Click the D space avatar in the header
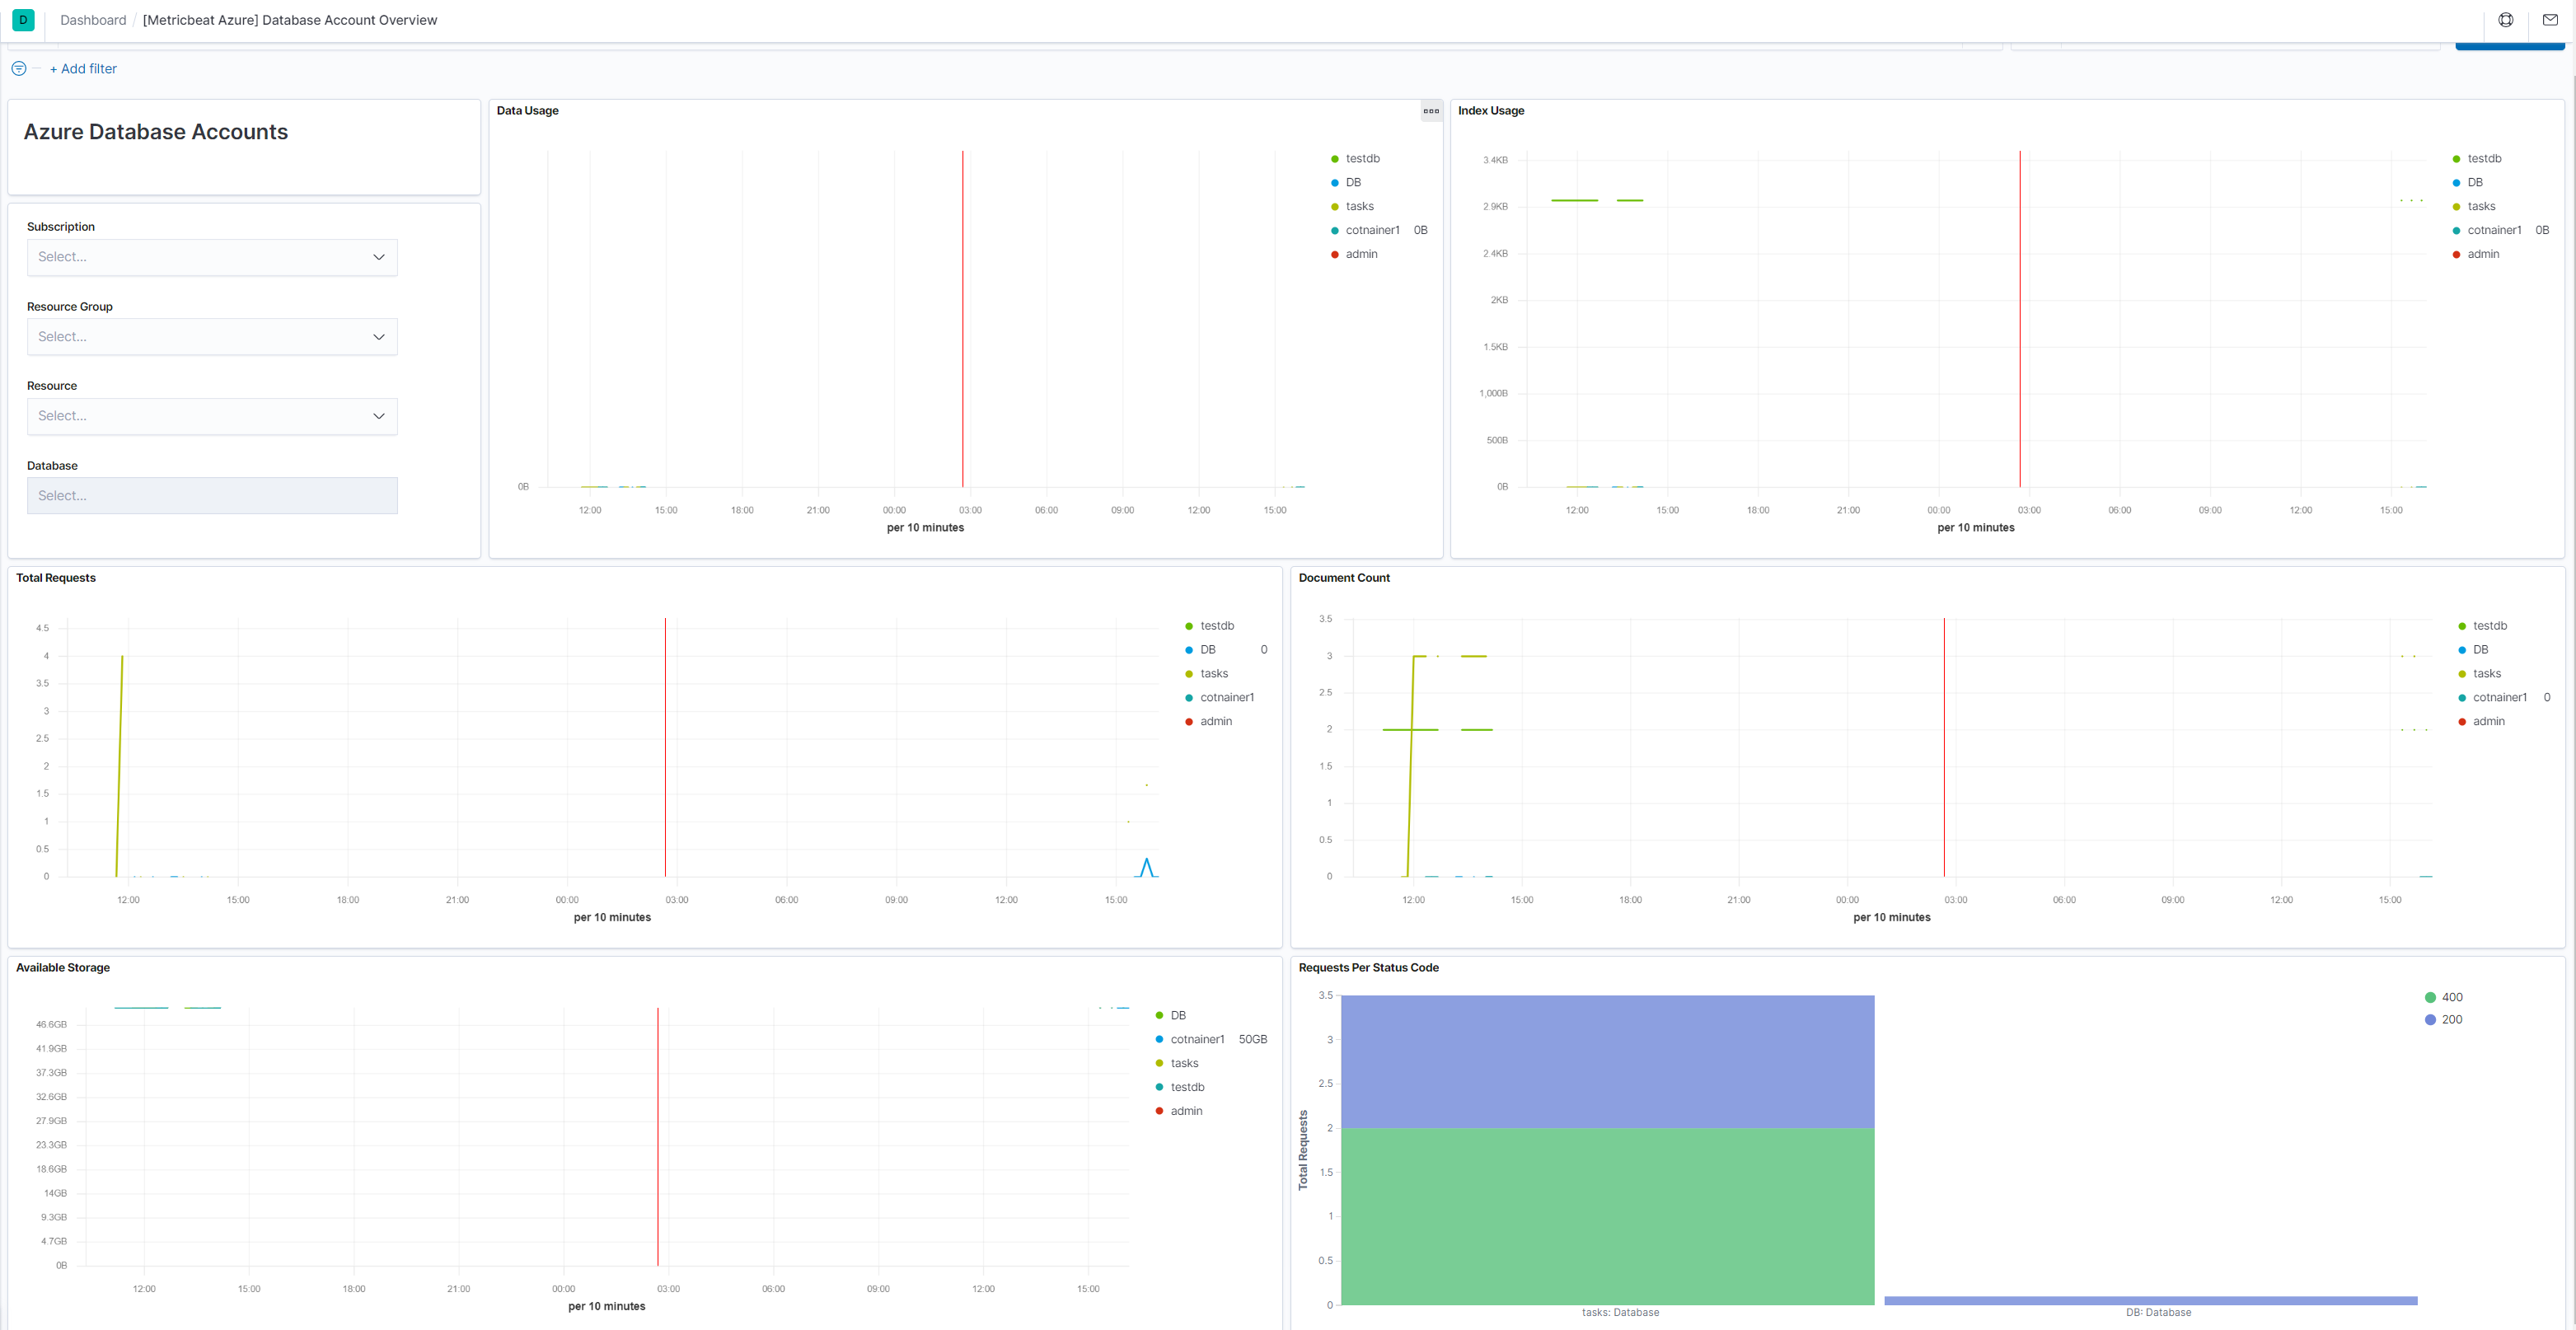2576x1330 pixels. coord(22,20)
